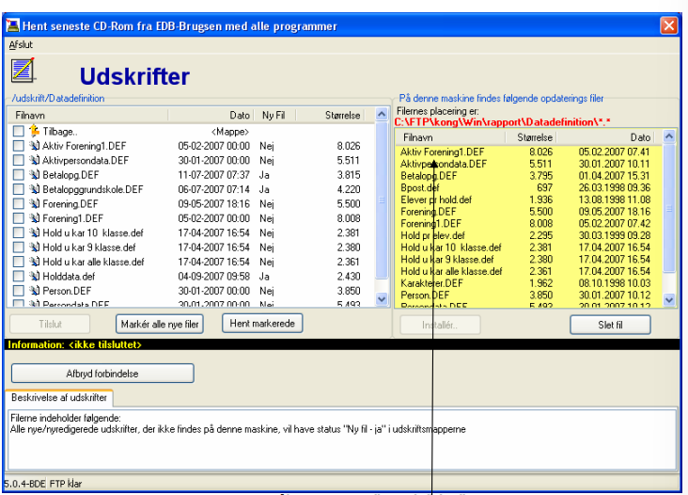Screen dimensions: 688x495
Task: Click the /udskrift/Datadefinition path label
Action: point(58,98)
